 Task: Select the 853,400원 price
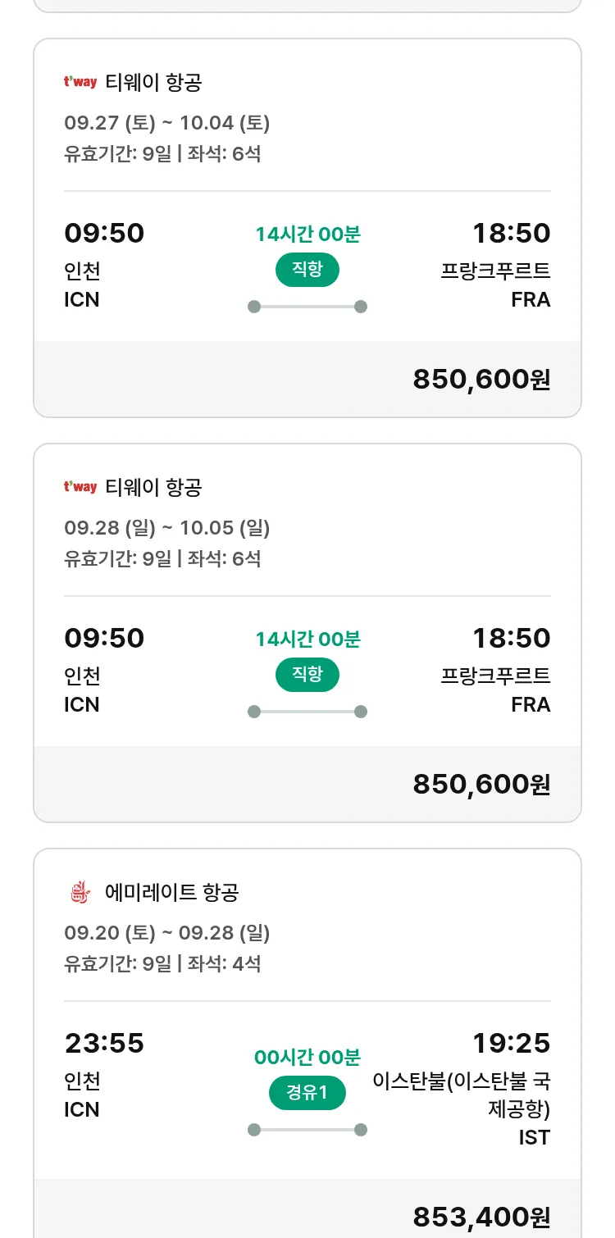tap(481, 1217)
